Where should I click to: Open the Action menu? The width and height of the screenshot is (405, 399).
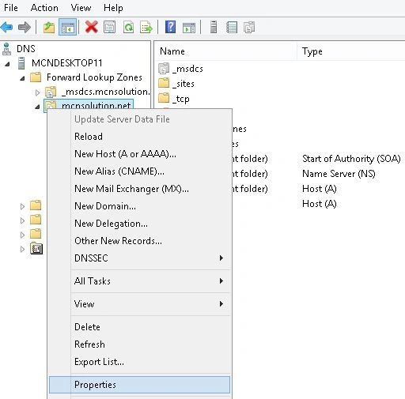tap(44, 8)
